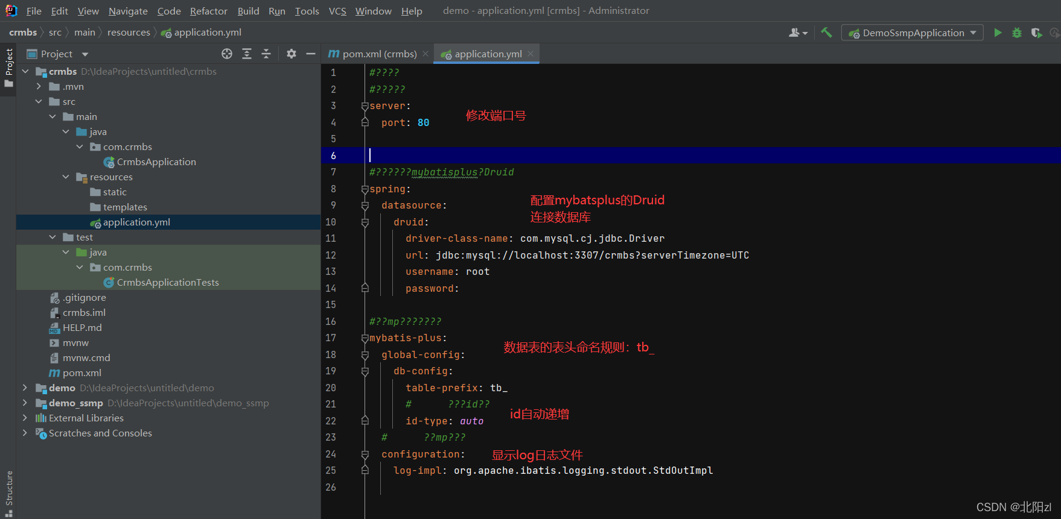Select the application.yml editor tab
The width and height of the screenshot is (1061, 519).
(488, 54)
